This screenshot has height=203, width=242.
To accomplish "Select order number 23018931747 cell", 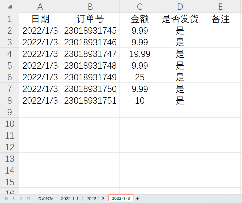I will [x=90, y=54].
